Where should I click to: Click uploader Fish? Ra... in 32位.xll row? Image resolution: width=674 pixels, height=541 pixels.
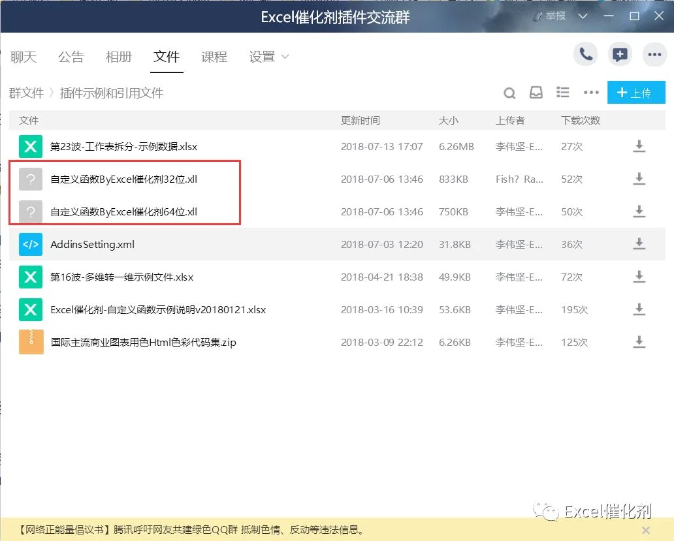tap(519, 179)
